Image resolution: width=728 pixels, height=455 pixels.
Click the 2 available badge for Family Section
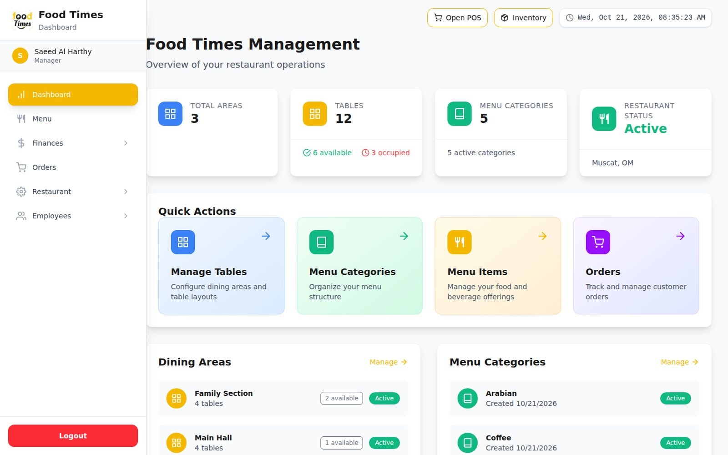point(342,399)
